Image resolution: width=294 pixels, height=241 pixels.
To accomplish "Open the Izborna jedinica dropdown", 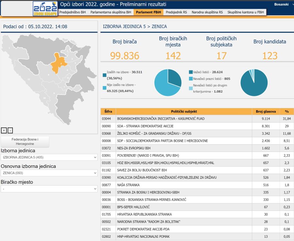I will coord(49,157).
